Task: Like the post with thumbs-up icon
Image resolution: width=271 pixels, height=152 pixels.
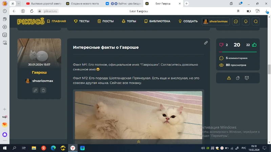Action: (254, 45)
